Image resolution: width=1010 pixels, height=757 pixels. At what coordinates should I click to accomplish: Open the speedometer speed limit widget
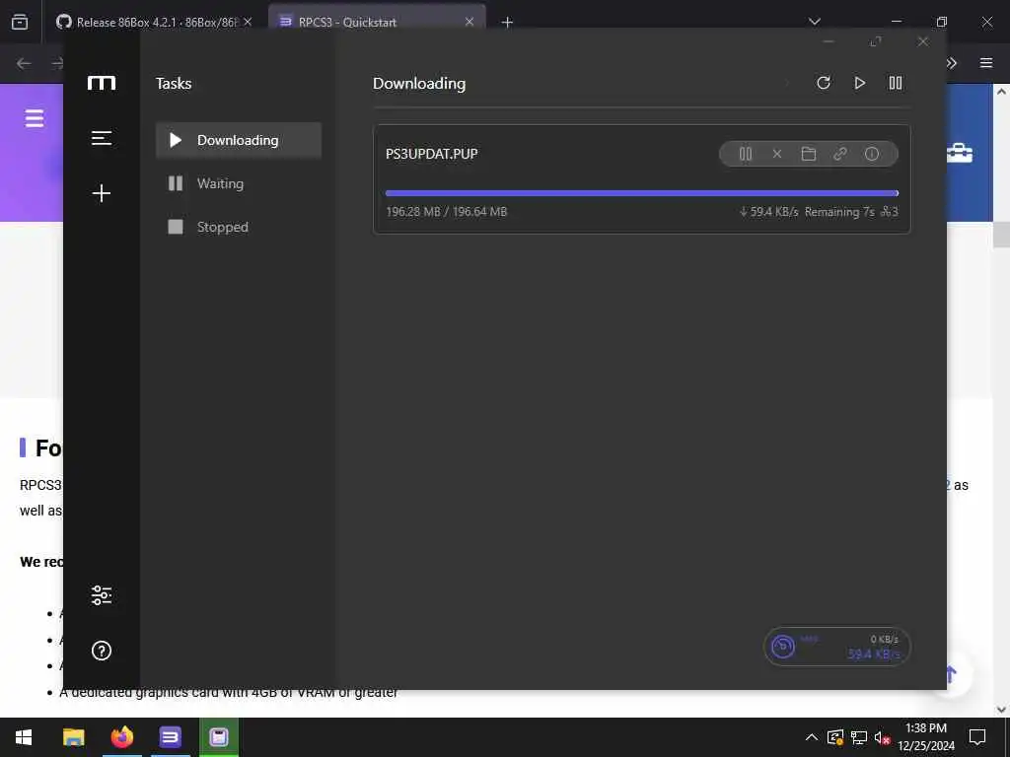836,647
